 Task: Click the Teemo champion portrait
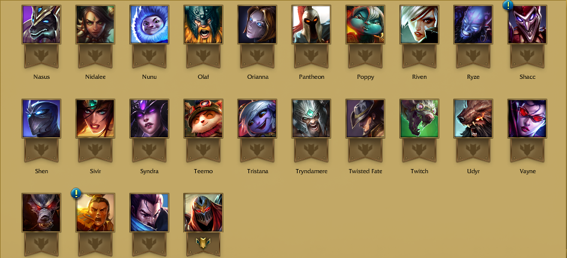tap(203, 119)
